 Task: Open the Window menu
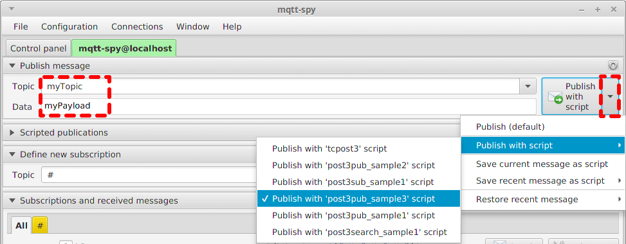click(193, 27)
